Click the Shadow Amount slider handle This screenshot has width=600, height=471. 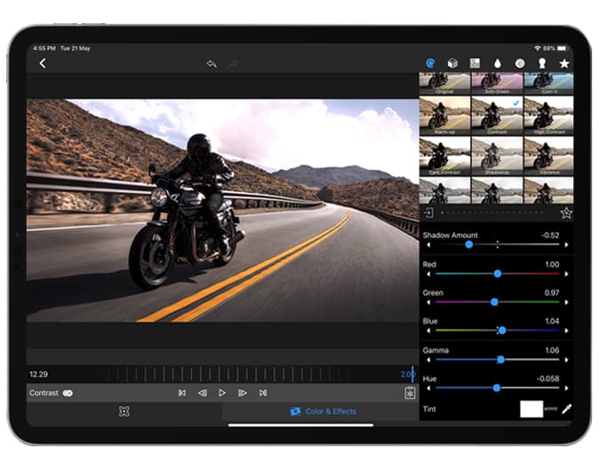point(469,245)
